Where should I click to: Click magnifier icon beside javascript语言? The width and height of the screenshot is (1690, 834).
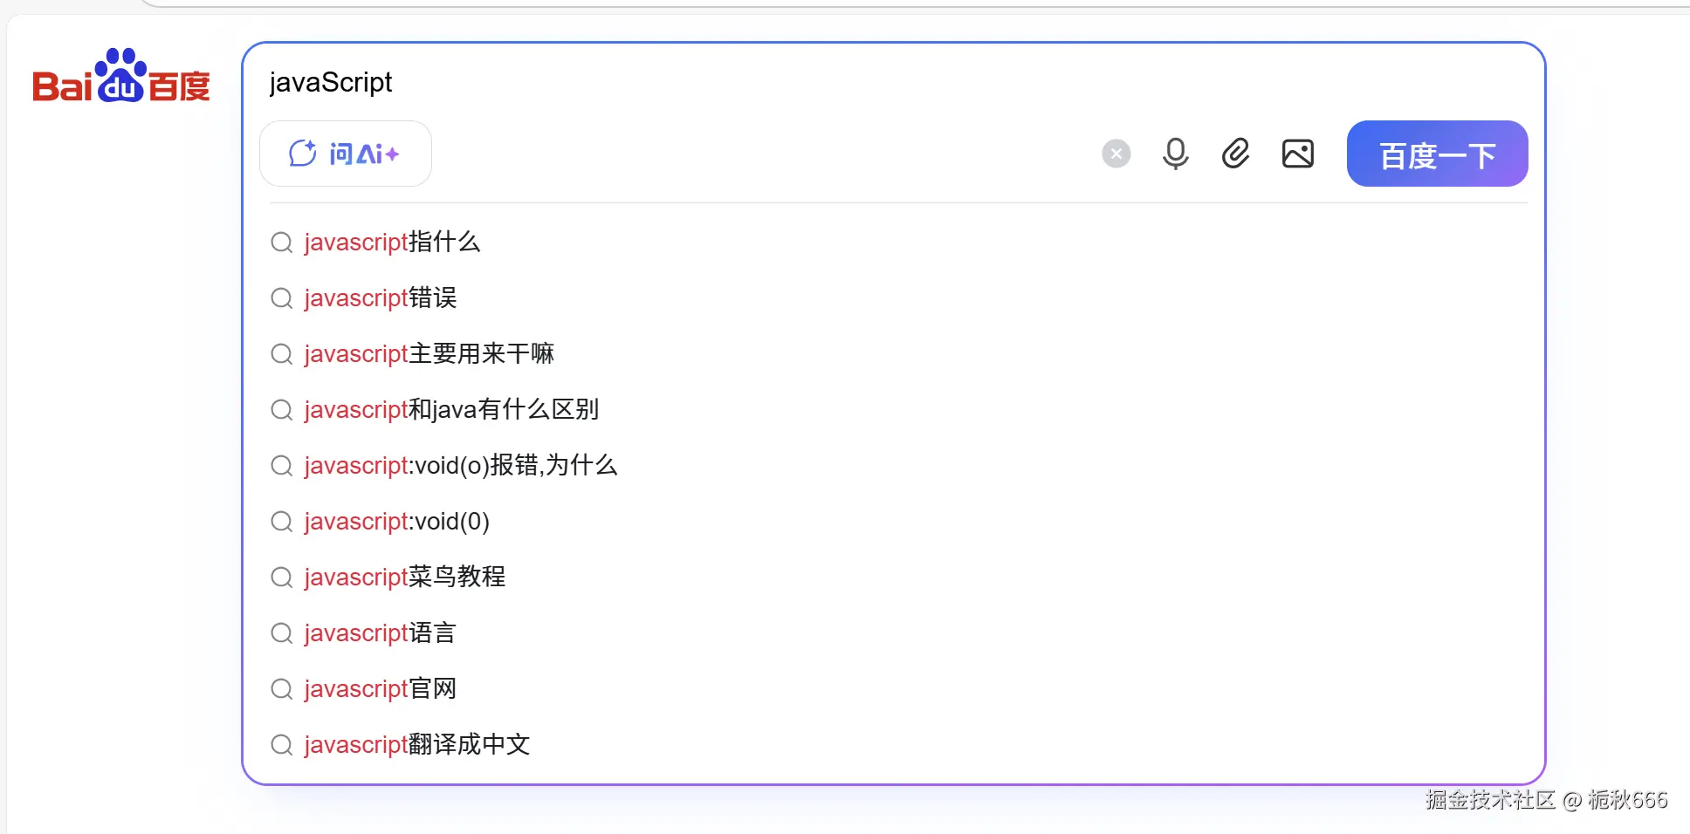[x=281, y=633]
